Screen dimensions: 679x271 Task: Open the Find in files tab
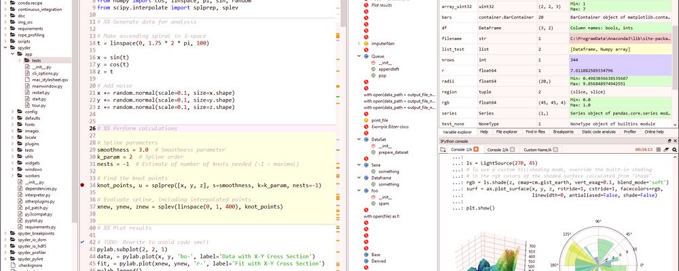pyautogui.click(x=535, y=132)
